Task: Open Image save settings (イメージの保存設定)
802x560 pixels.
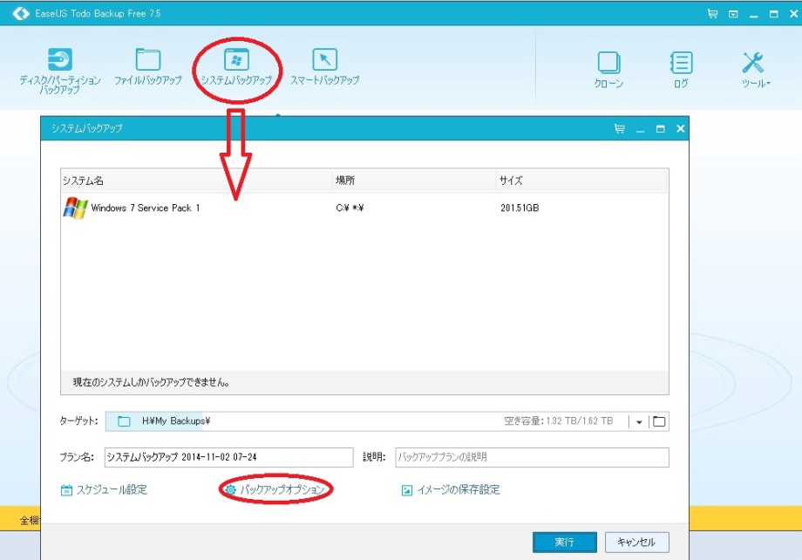Action: pyautogui.click(x=450, y=490)
